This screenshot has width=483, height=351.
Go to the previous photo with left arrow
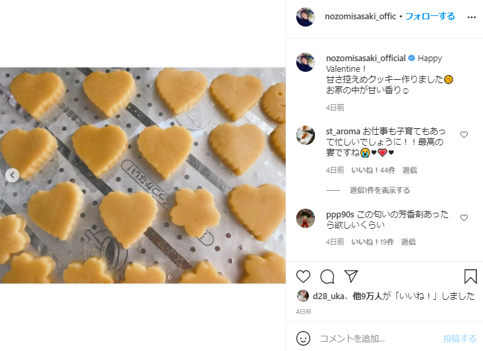pyautogui.click(x=13, y=175)
